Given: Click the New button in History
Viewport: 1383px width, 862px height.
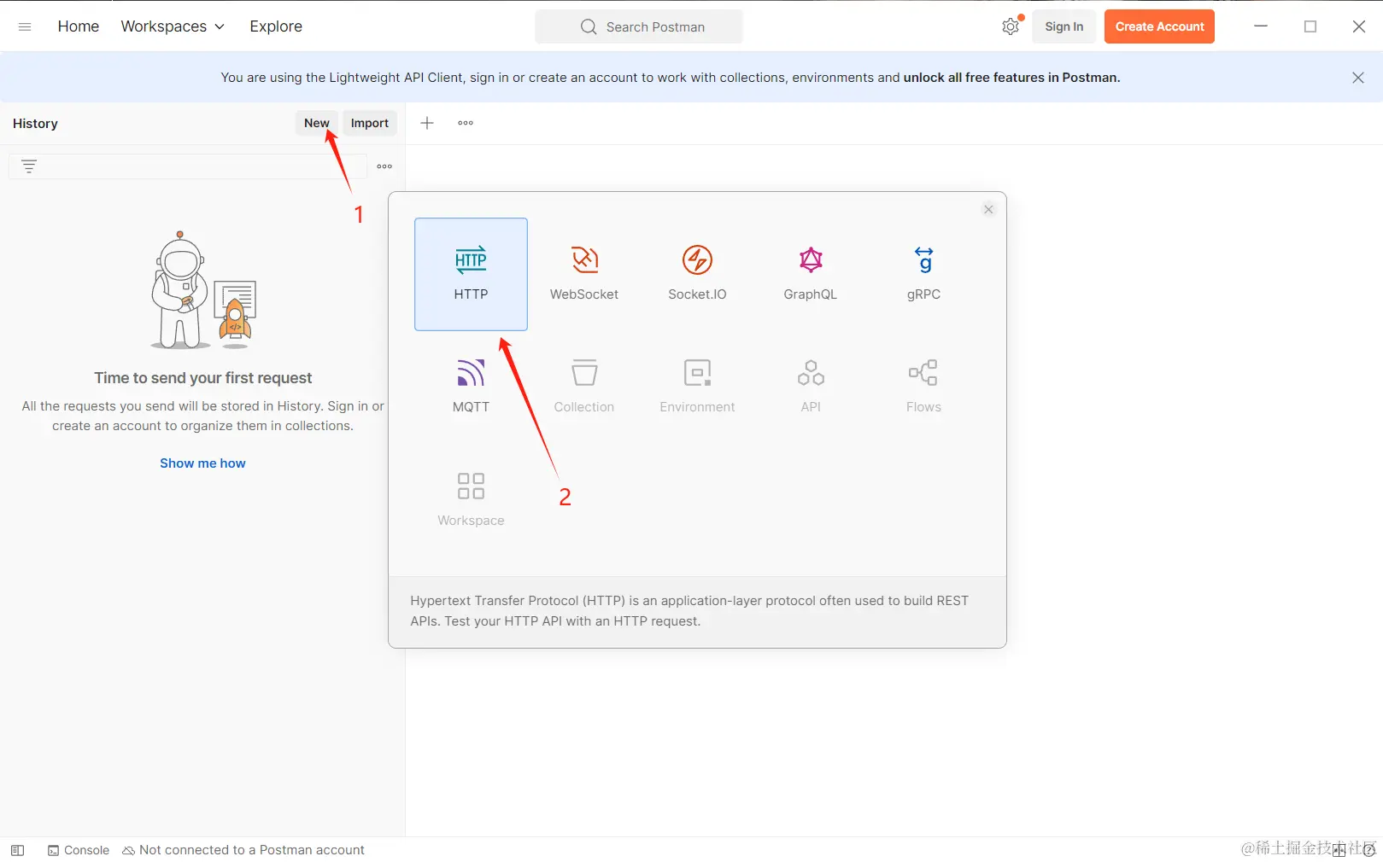Looking at the screenshot, I should click(317, 123).
